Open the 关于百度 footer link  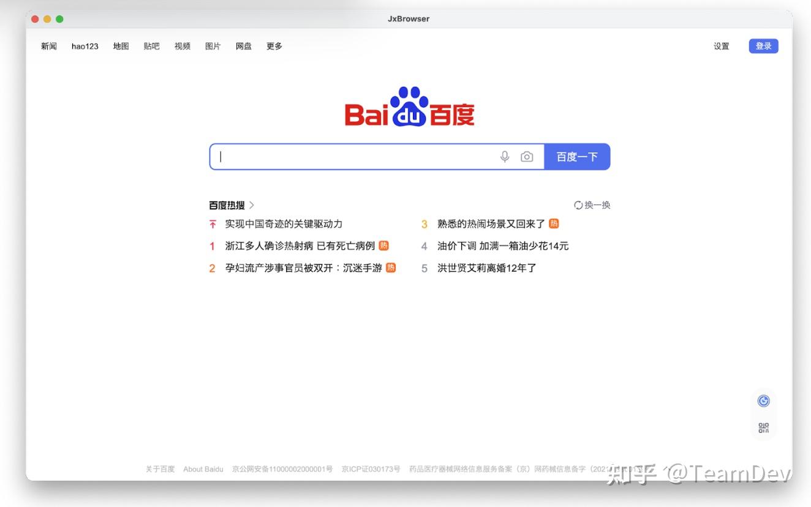pyautogui.click(x=159, y=469)
